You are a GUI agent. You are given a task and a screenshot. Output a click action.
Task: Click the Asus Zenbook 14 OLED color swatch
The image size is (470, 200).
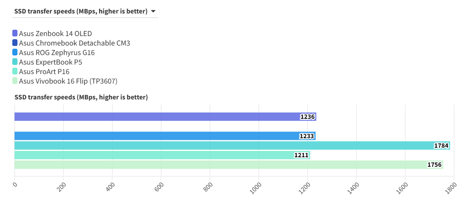[15, 33]
